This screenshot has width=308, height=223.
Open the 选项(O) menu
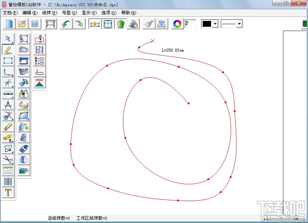(x=109, y=13)
